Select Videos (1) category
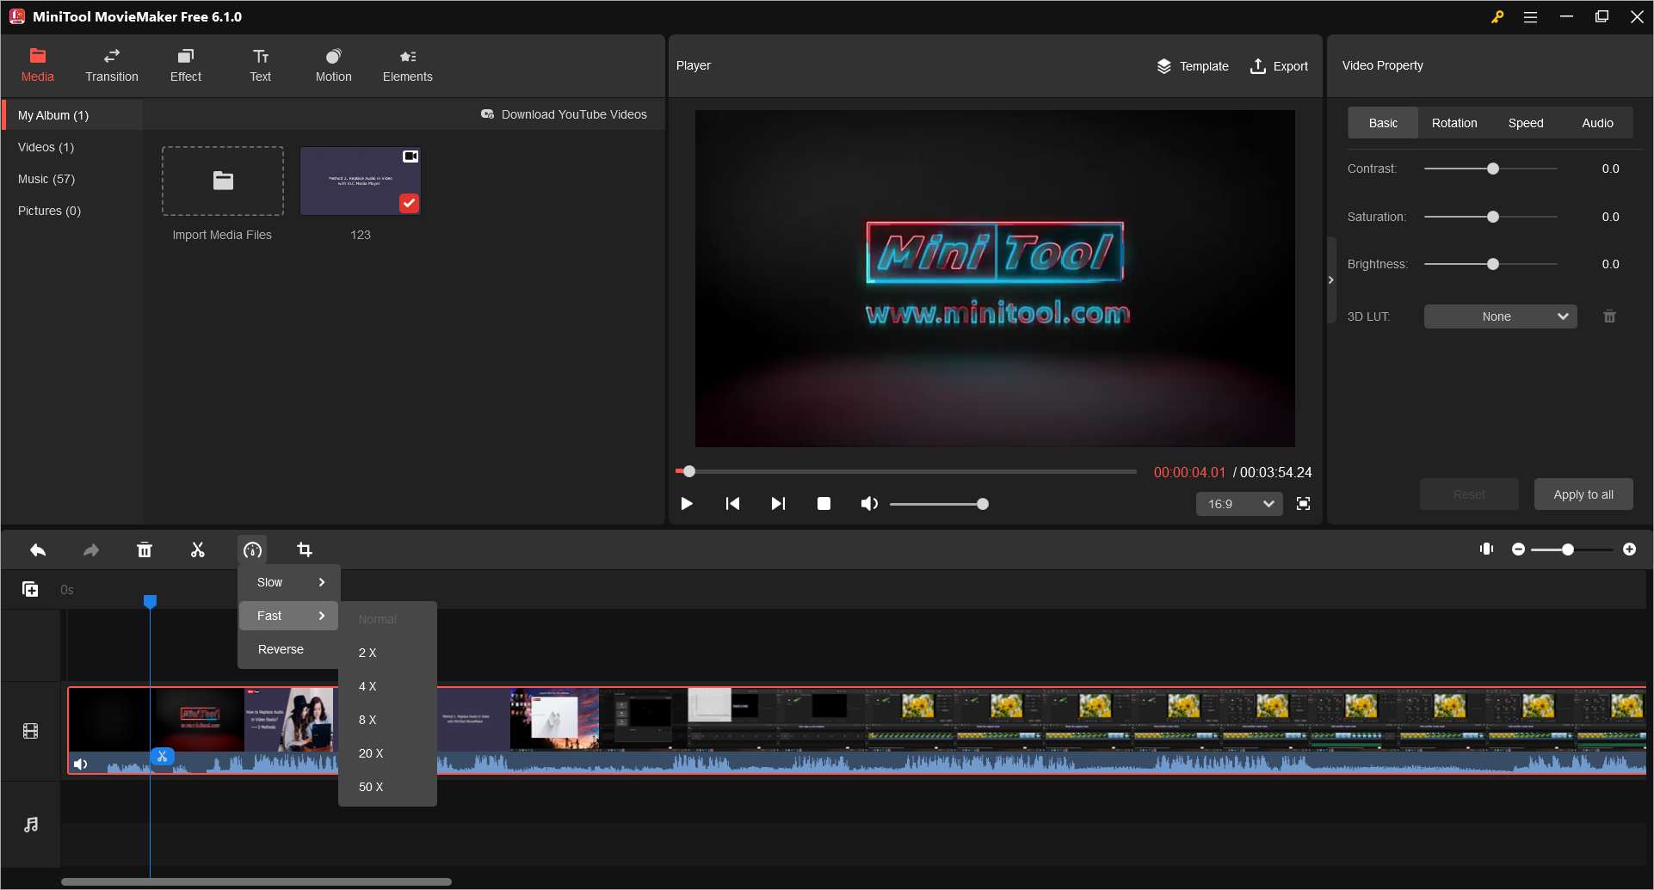The height and width of the screenshot is (890, 1654). [73, 147]
